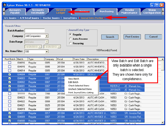Sort by the Batch column header
Image resolution: width=166 pixels, height=127 pixels.
22,59
